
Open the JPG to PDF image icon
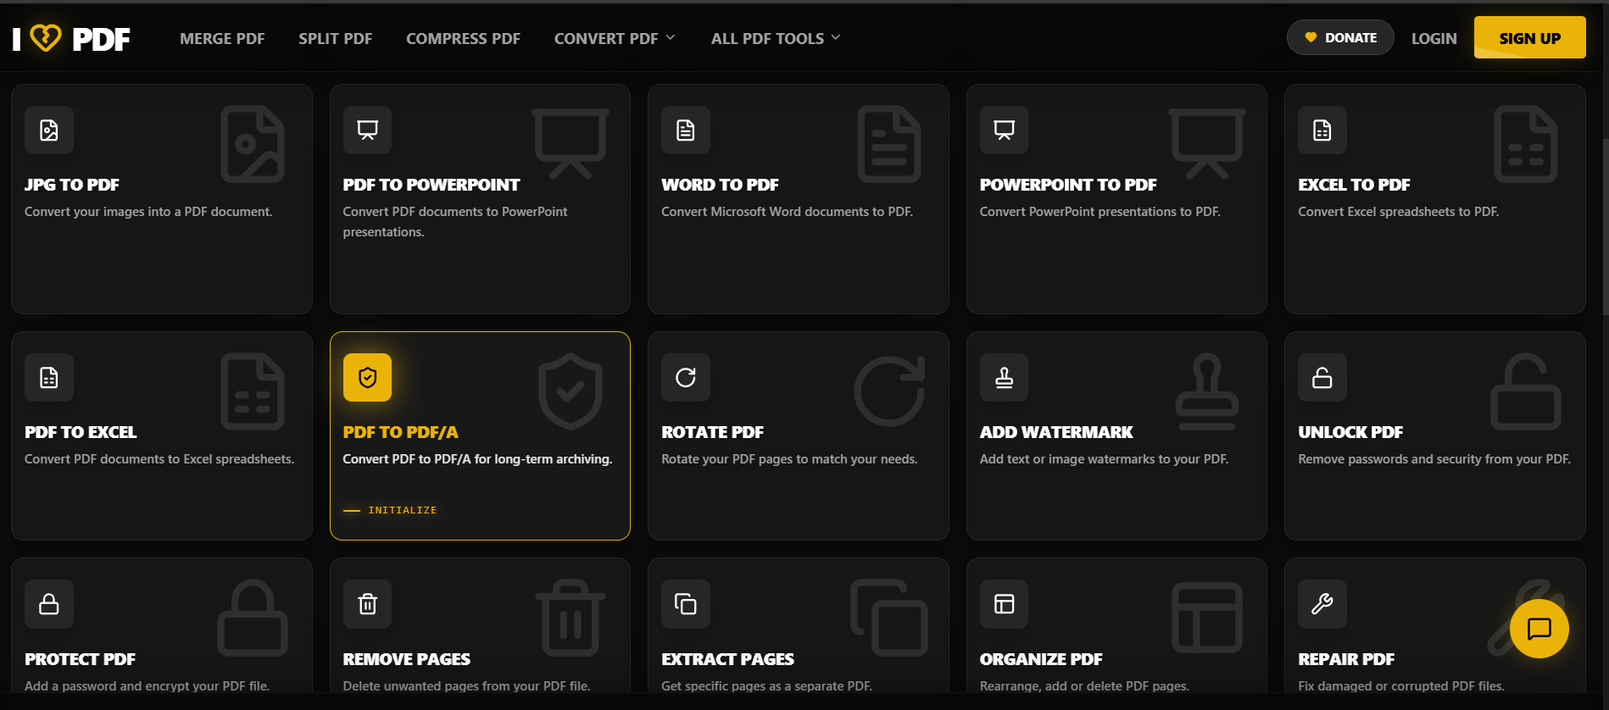tap(49, 130)
